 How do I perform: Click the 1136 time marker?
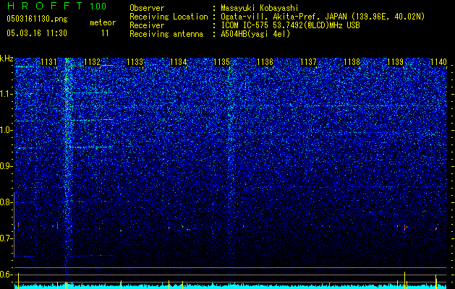[x=265, y=62]
